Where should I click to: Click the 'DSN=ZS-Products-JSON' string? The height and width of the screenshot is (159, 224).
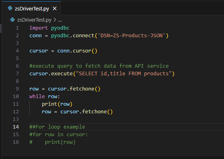[x=132, y=36]
